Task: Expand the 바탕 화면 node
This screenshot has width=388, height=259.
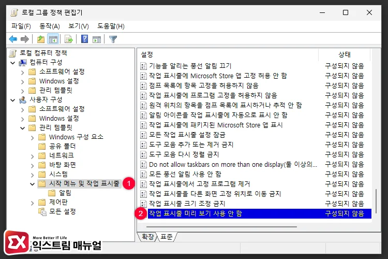Action: coord(32,166)
